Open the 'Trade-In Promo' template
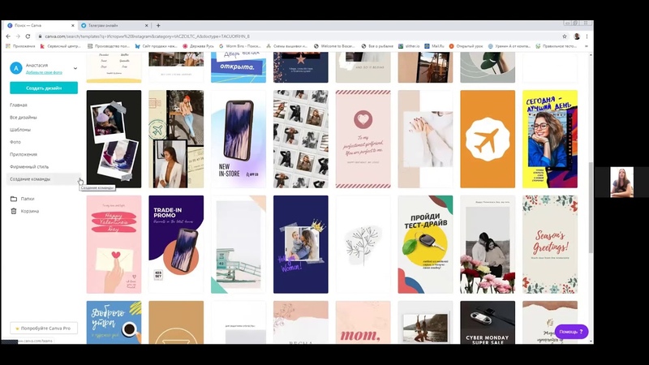This screenshot has height=365, width=649. click(176, 245)
